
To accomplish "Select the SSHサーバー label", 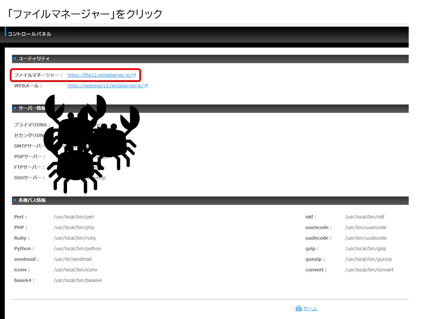I will coord(29,178).
